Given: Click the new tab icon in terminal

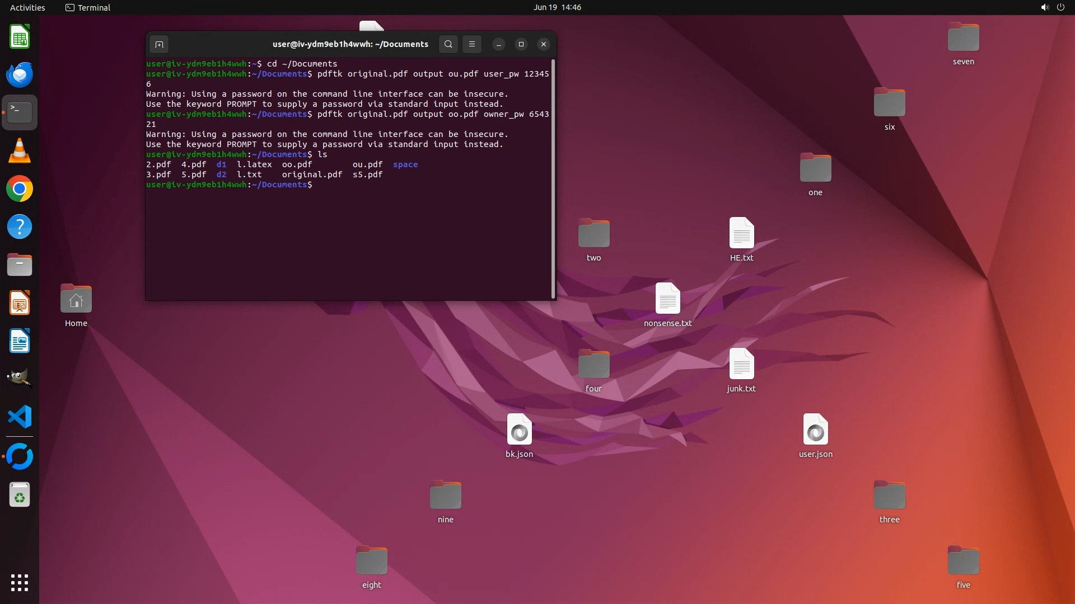Looking at the screenshot, I should (159, 44).
